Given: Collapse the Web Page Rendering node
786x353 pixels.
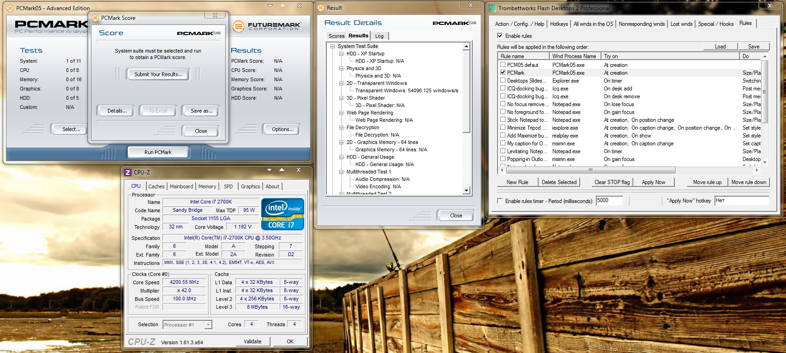Looking at the screenshot, I should (x=342, y=113).
